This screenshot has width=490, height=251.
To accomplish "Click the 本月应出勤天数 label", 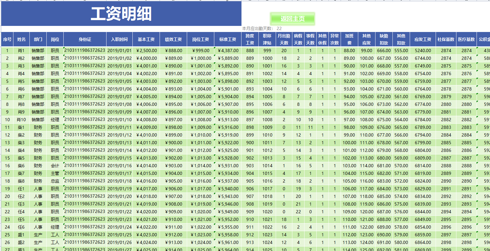I will [257, 28].
